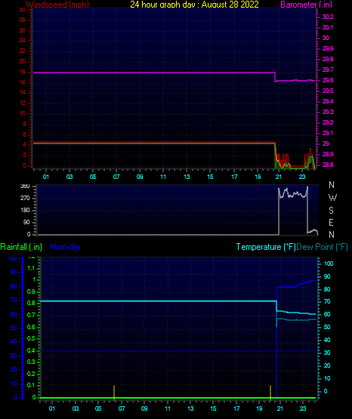Click the S compass label

[x=331, y=211]
